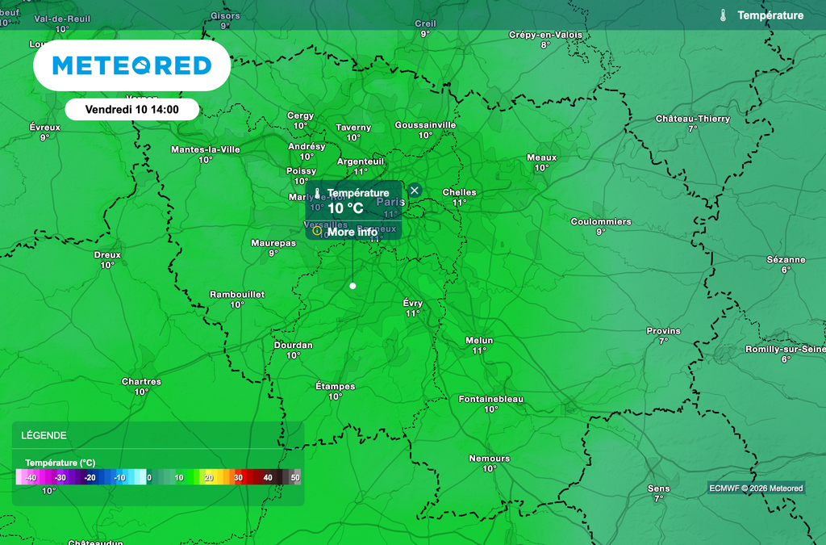Screen dimensions: 826x545
Task: Click the 20 mark on temperature scale
Action: pos(208,477)
